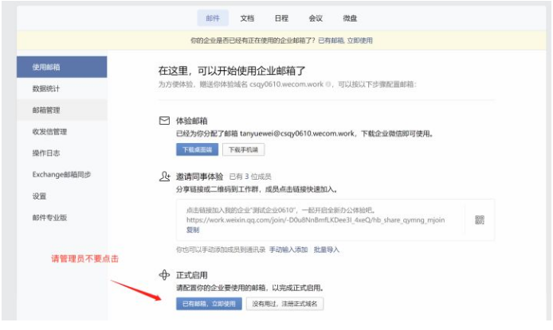This screenshot has height=330, width=553.
Task: Click the envelope icon beside 体验邮箱
Action: pyautogui.click(x=165, y=120)
